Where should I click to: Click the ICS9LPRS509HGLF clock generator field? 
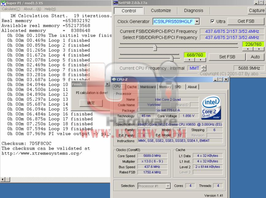pos(174,21)
